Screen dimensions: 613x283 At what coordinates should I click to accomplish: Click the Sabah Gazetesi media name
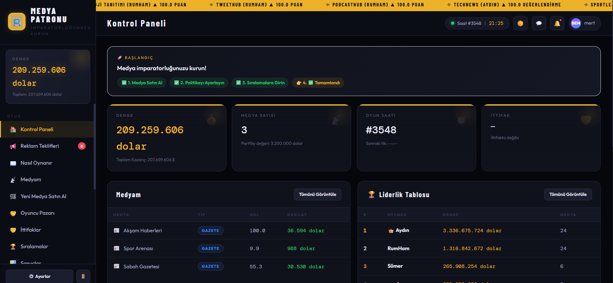tap(141, 266)
